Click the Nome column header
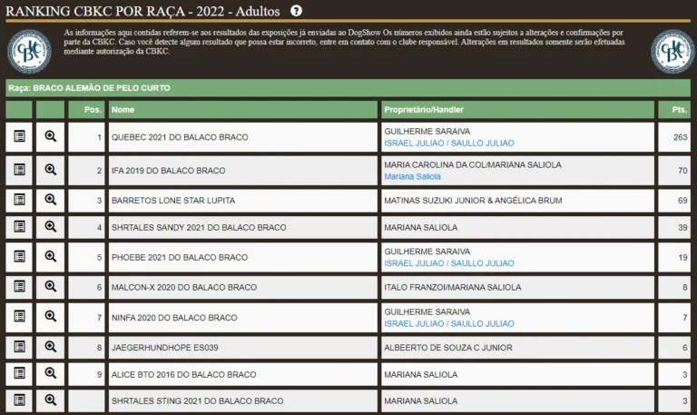 pyautogui.click(x=243, y=110)
